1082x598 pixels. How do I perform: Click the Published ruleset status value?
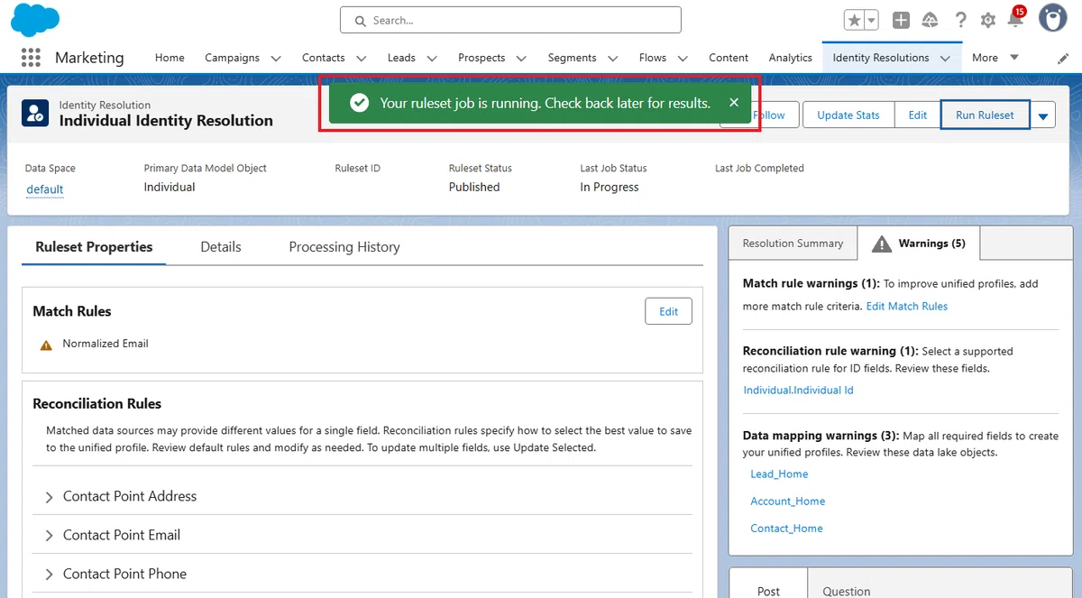(x=474, y=188)
